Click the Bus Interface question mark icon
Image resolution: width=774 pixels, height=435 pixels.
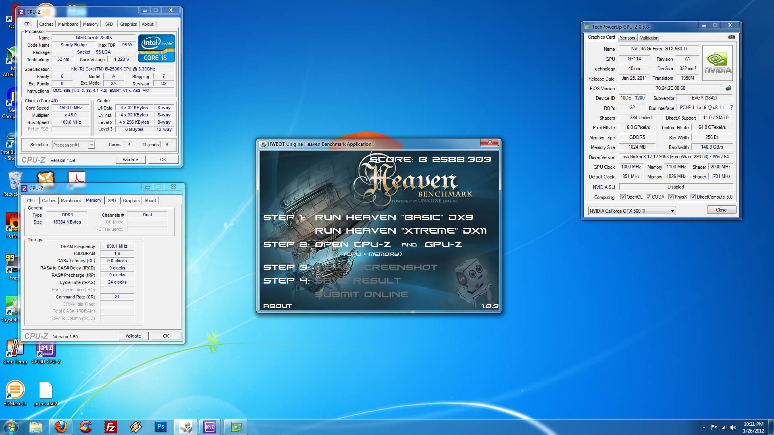[731, 108]
